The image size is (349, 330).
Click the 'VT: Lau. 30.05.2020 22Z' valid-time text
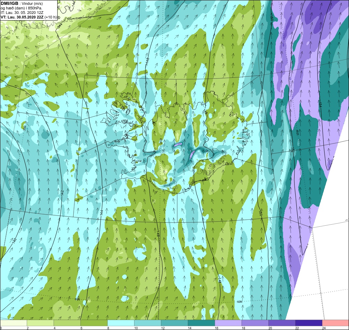[22, 17]
